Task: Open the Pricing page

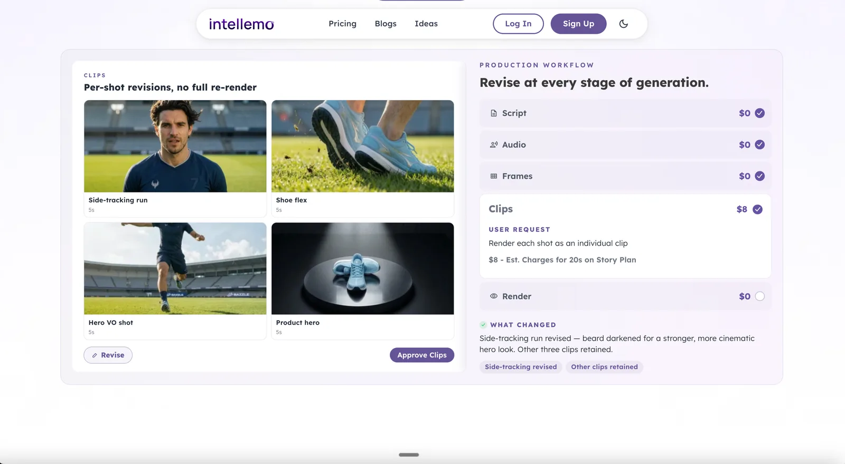Action: point(342,24)
